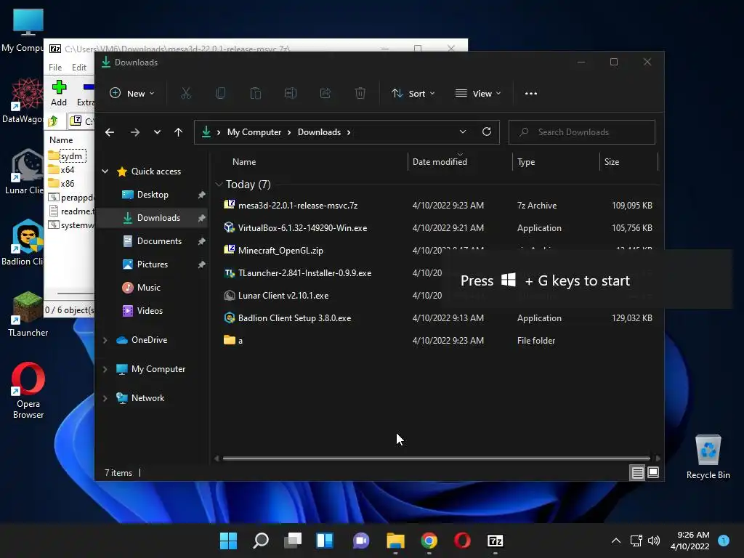
Task: Open the Windows Start menu
Action: (x=228, y=541)
